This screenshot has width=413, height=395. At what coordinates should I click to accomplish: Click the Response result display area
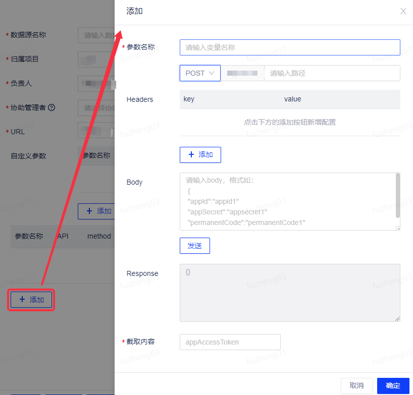coord(289,293)
